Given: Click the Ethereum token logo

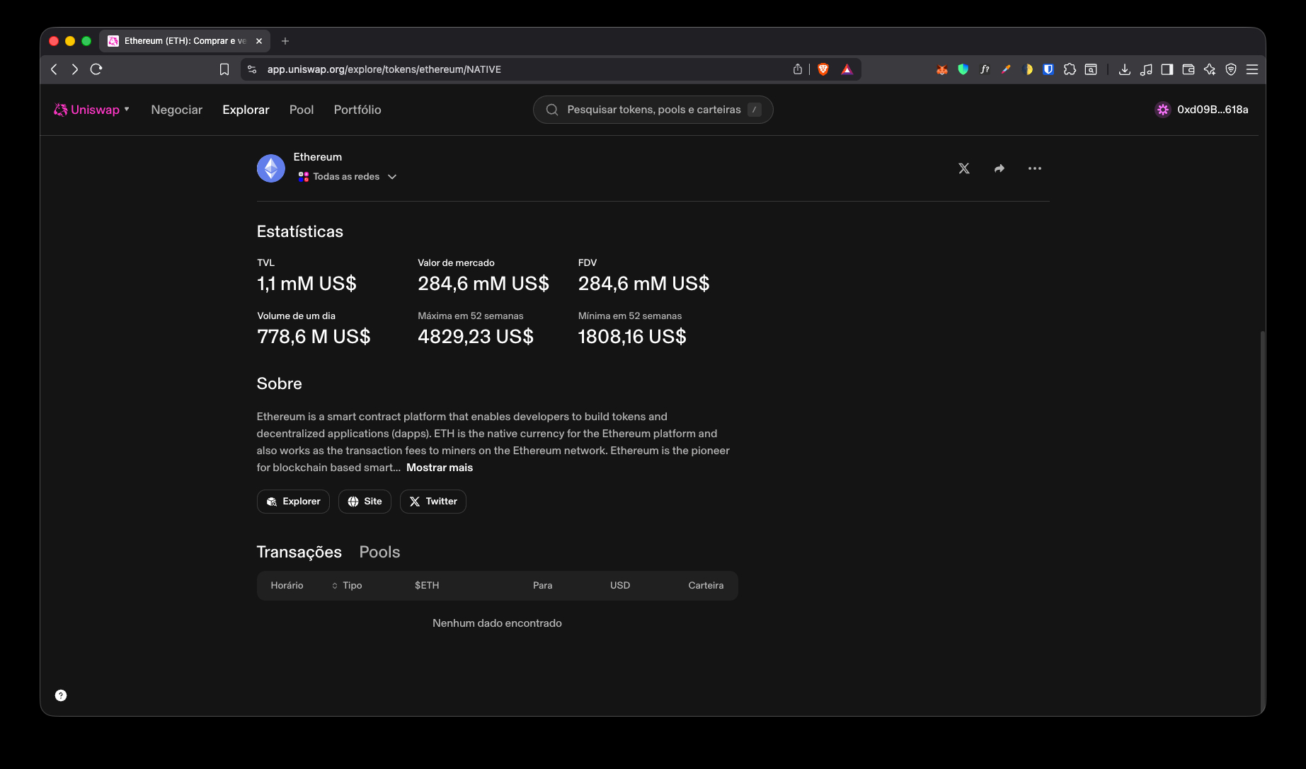Looking at the screenshot, I should click(271, 168).
